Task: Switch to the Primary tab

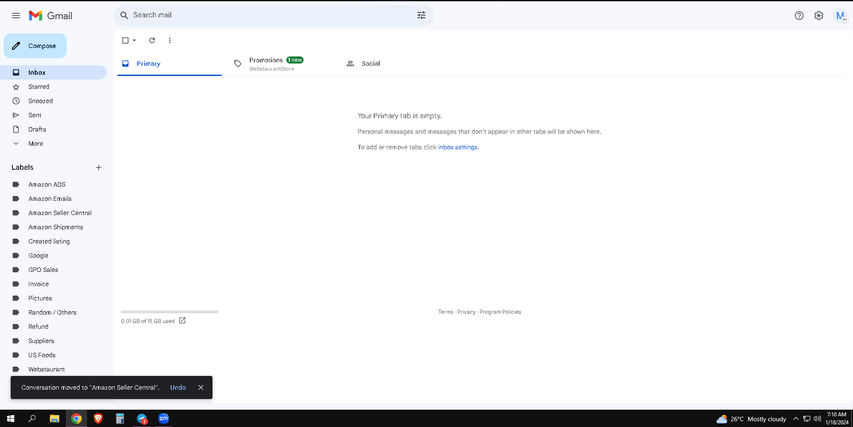Action: point(169,64)
